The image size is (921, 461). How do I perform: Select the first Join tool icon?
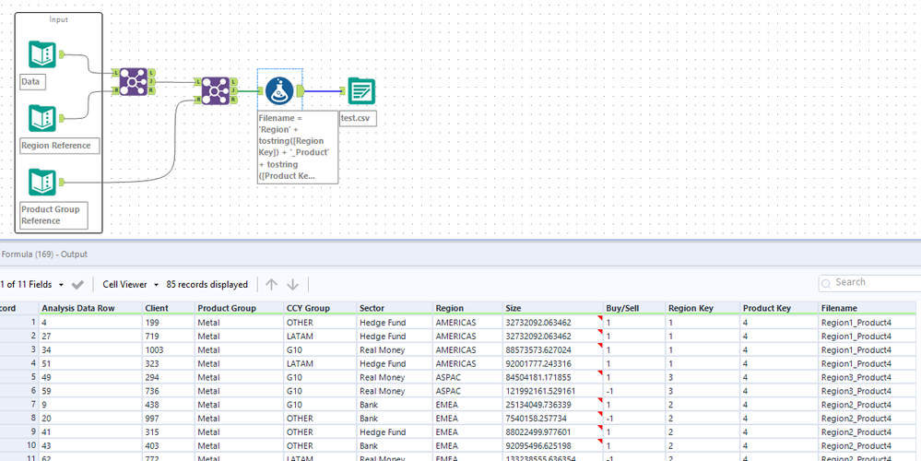click(x=132, y=80)
